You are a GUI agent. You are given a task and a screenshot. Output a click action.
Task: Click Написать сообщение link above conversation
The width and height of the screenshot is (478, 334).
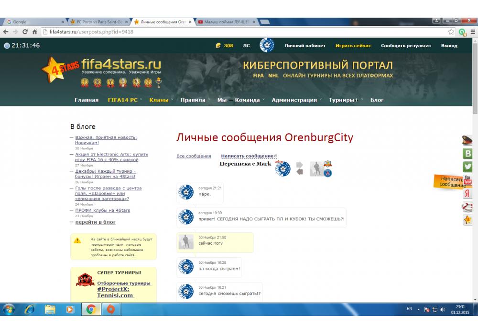[247, 156]
